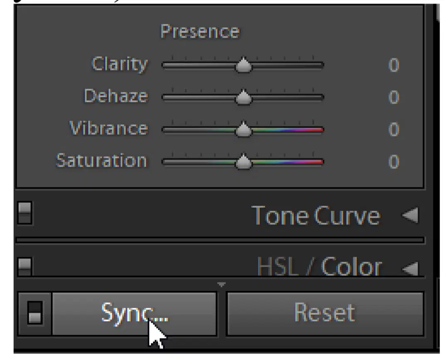Click the Dehaze slider handle

(x=243, y=97)
